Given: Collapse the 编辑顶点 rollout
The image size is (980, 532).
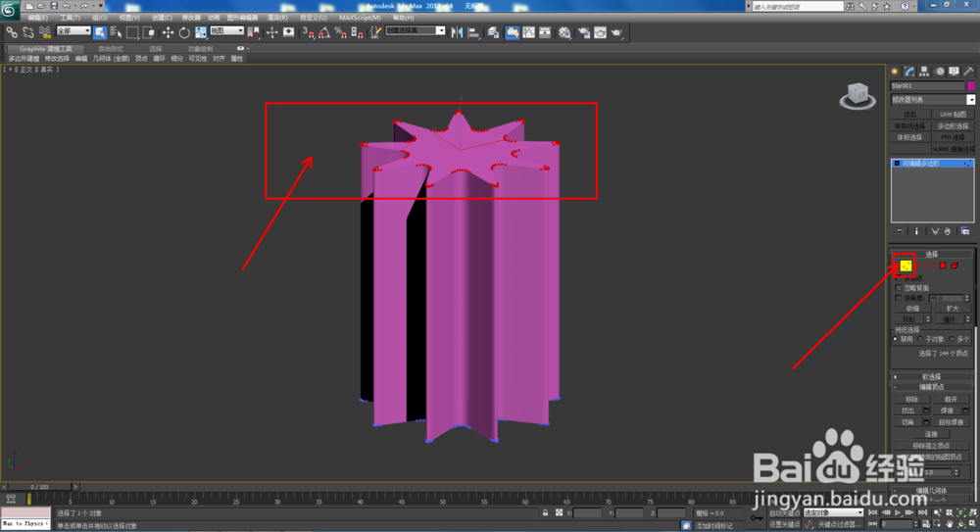Looking at the screenshot, I should click(x=931, y=388).
